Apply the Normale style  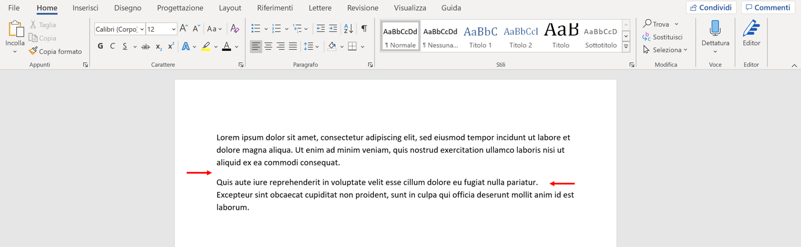[x=400, y=36]
